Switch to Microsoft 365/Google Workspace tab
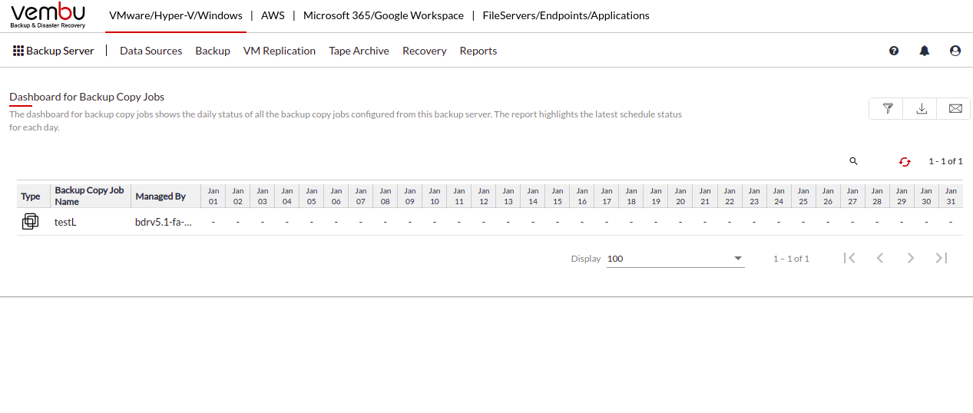 click(383, 15)
